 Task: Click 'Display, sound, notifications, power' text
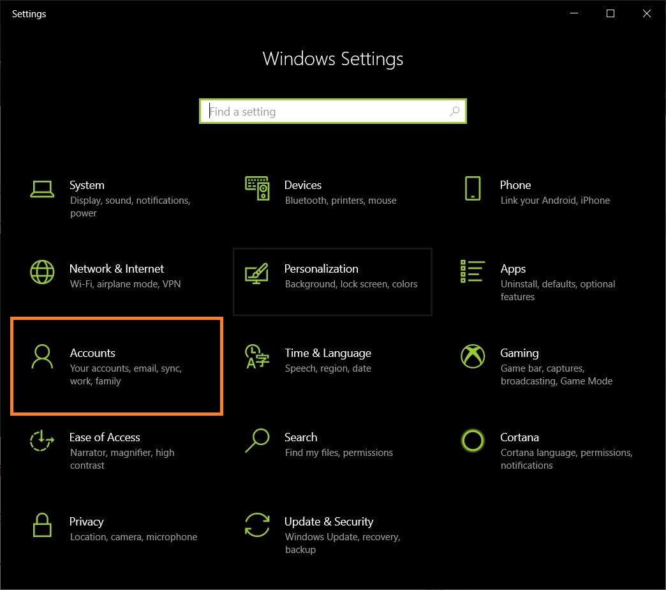130,207
